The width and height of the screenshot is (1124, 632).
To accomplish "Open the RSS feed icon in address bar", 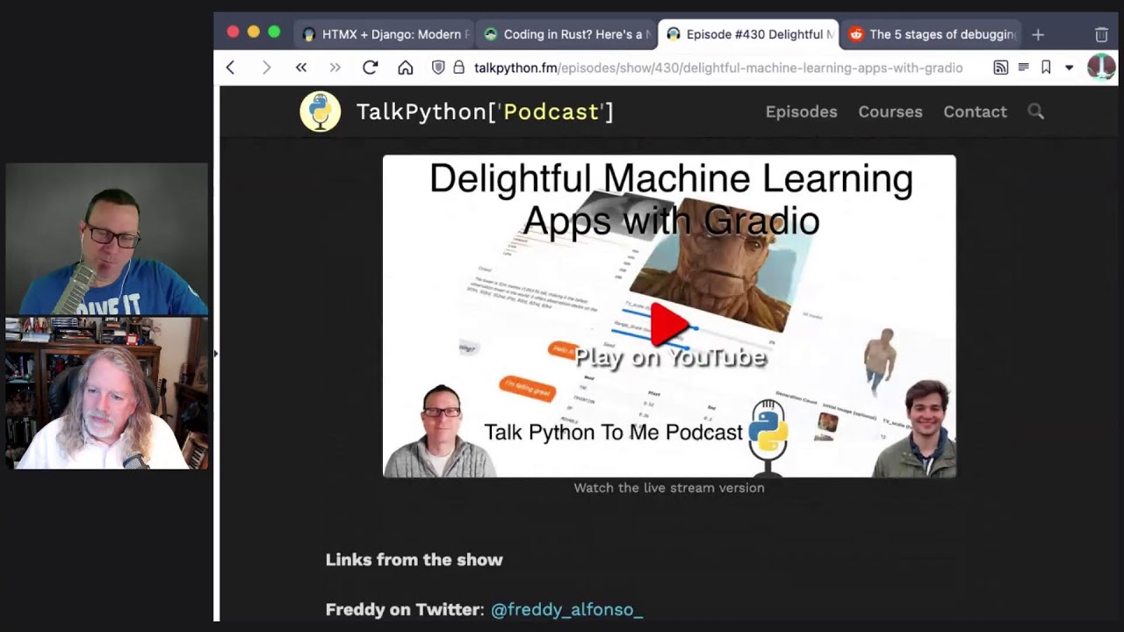I will 1000,68.
